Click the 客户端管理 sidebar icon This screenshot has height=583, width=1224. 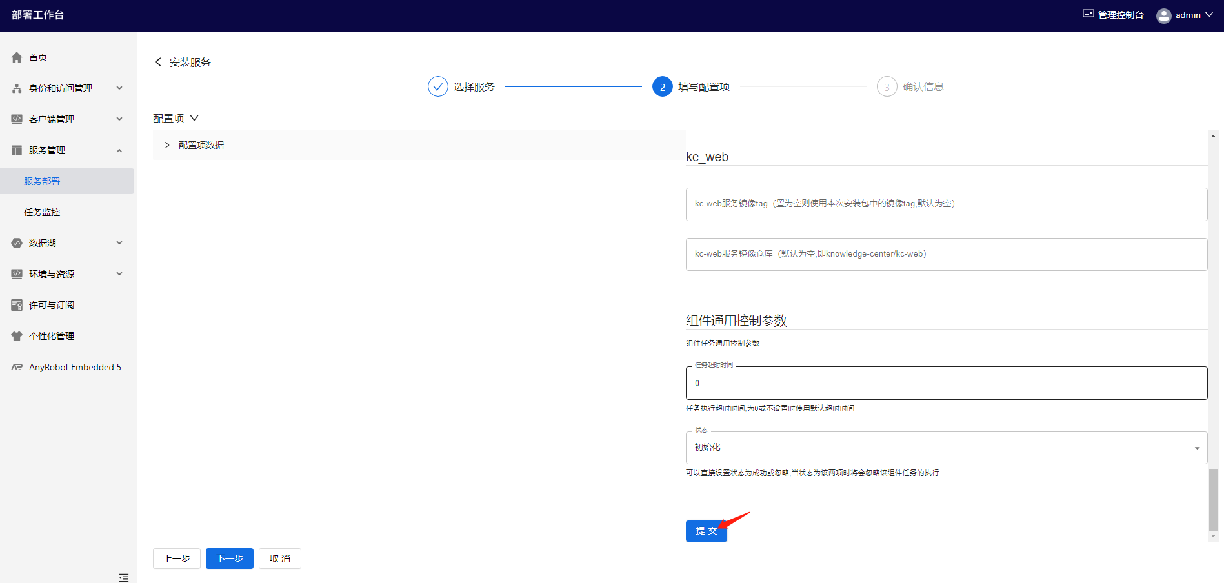(x=17, y=119)
